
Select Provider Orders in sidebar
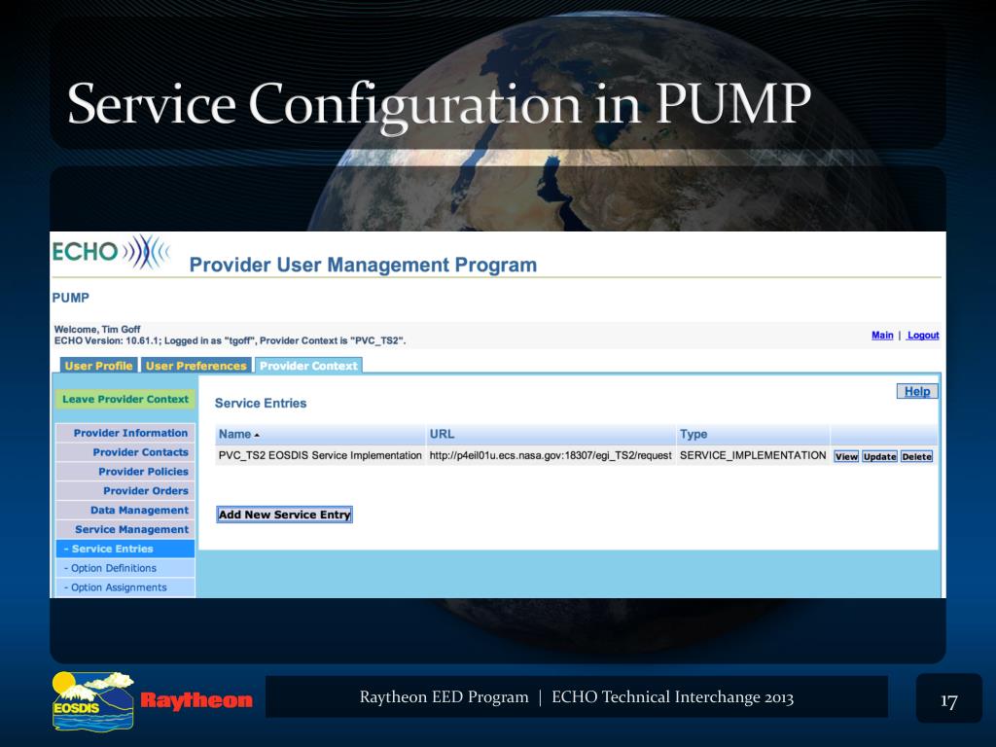125,490
